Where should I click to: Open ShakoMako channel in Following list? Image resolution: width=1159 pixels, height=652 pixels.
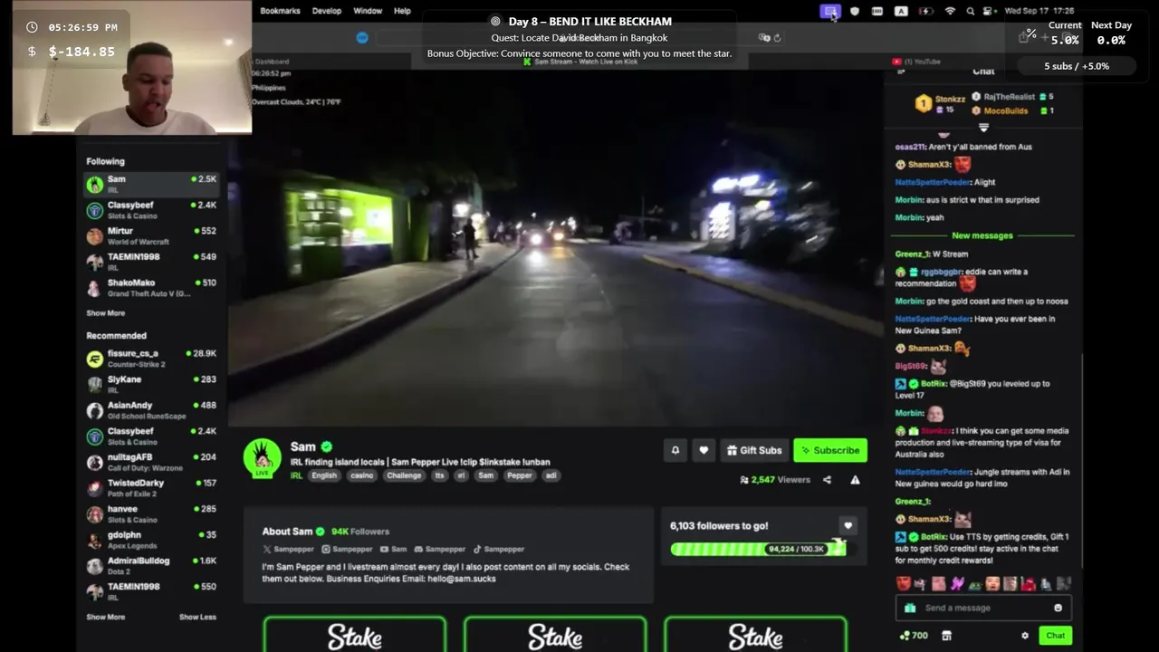click(151, 288)
